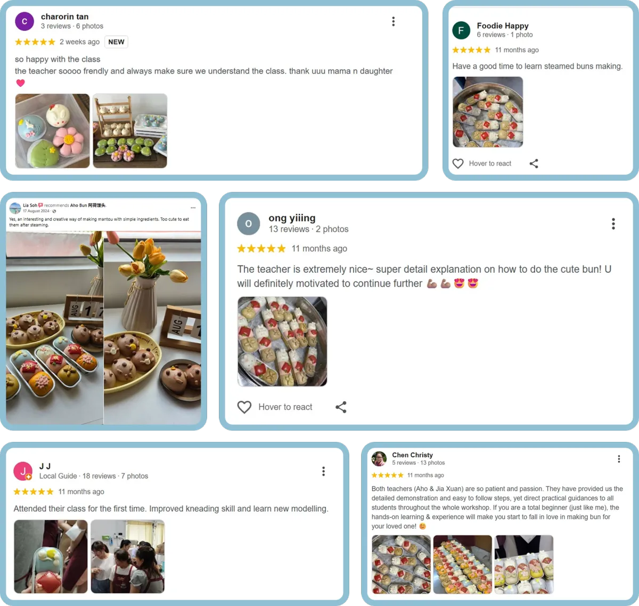639x606 pixels.
Task: Open the options menu on Lia Soh's post
Action: [193, 207]
